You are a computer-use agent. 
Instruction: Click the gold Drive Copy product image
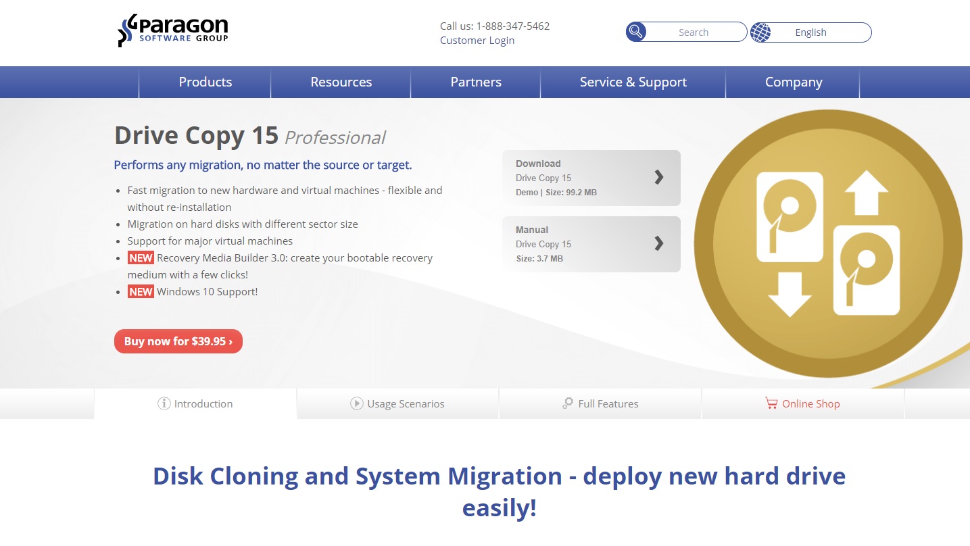(x=828, y=243)
